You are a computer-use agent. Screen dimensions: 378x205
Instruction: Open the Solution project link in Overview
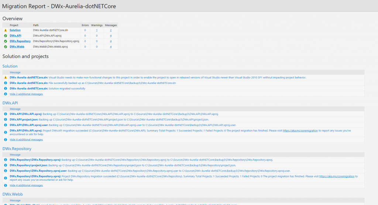pos(15,30)
